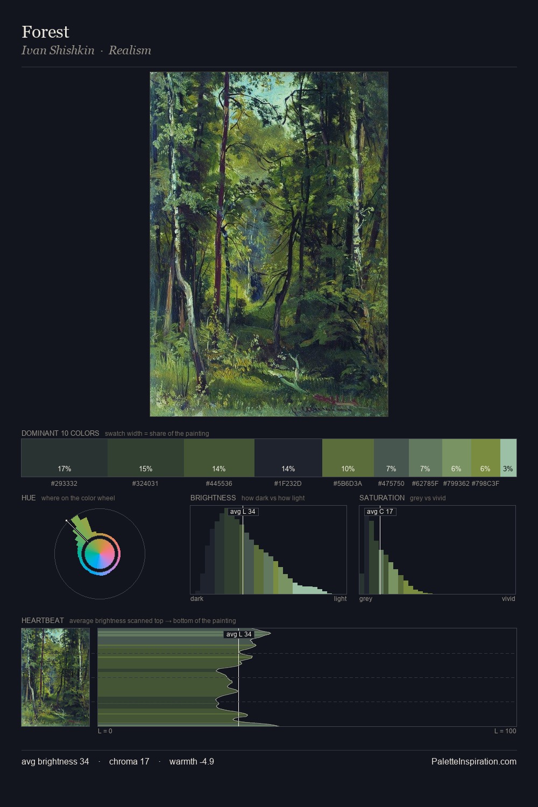The height and width of the screenshot is (807, 538).
Task: Pick the #445536 olive green swatch
Action: click(219, 458)
